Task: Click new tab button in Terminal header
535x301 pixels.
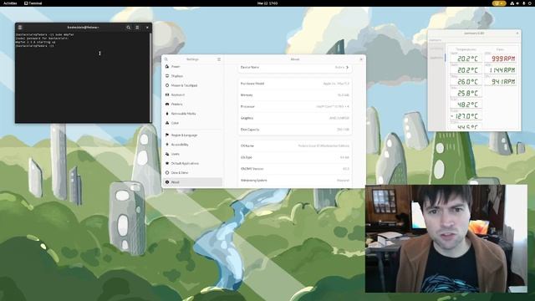Action: (x=20, y=28)
